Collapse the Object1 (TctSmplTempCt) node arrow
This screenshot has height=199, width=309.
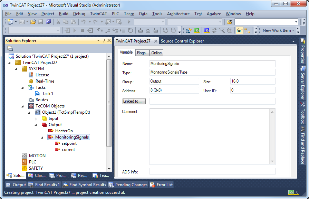pos(29,113)
